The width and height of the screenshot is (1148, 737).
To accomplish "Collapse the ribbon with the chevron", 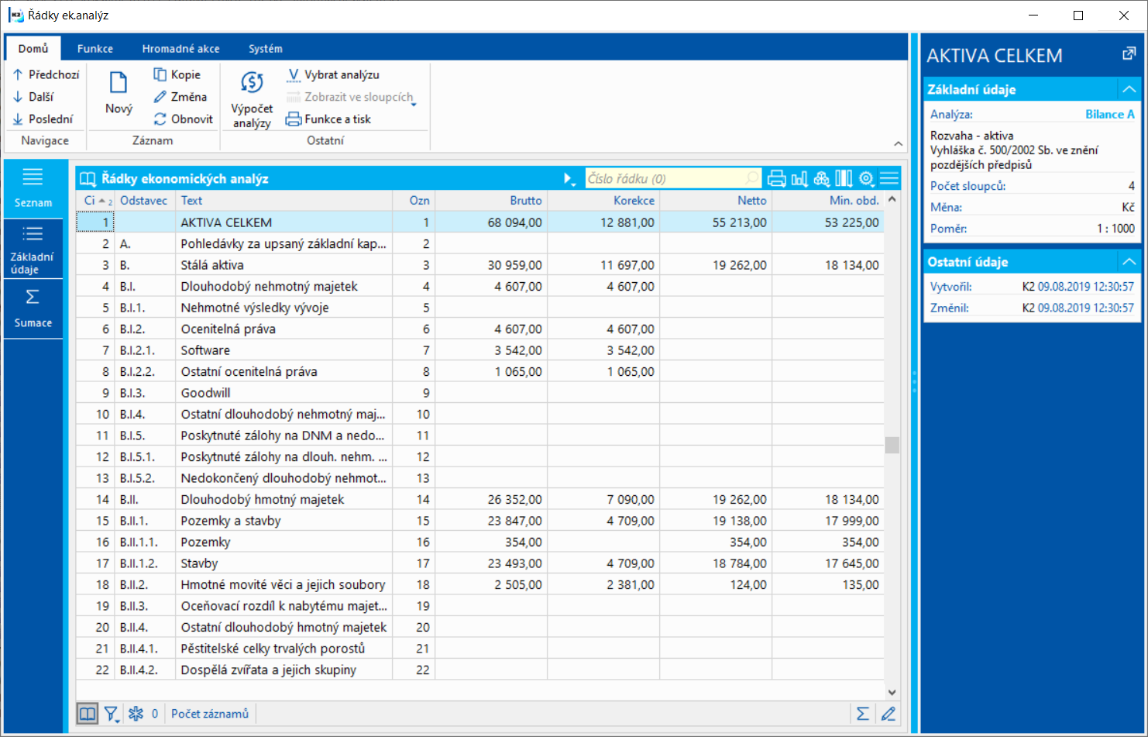I will [898, 144].
